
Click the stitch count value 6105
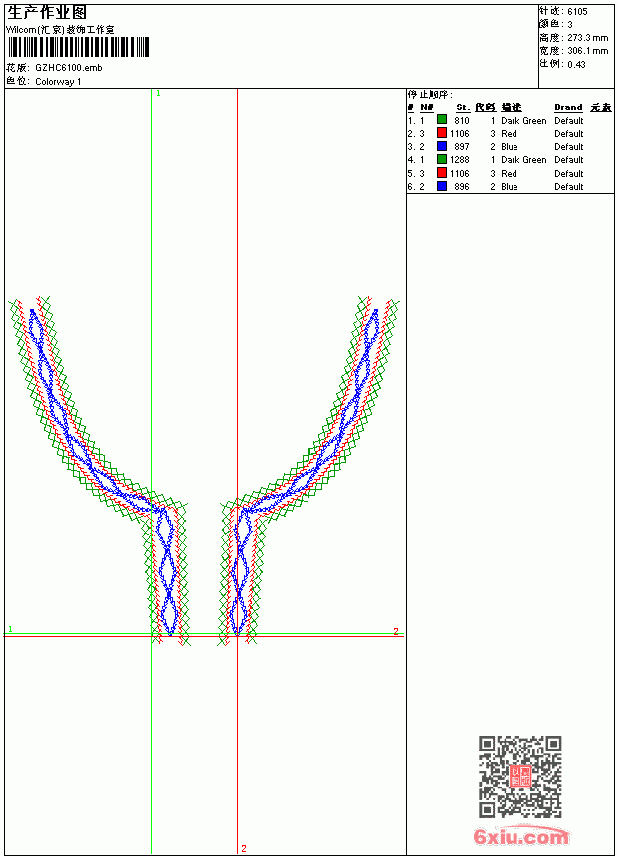pos(577,12)
